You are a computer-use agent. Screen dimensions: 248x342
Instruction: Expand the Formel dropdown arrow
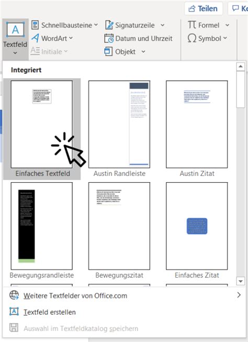pos(227,25)
